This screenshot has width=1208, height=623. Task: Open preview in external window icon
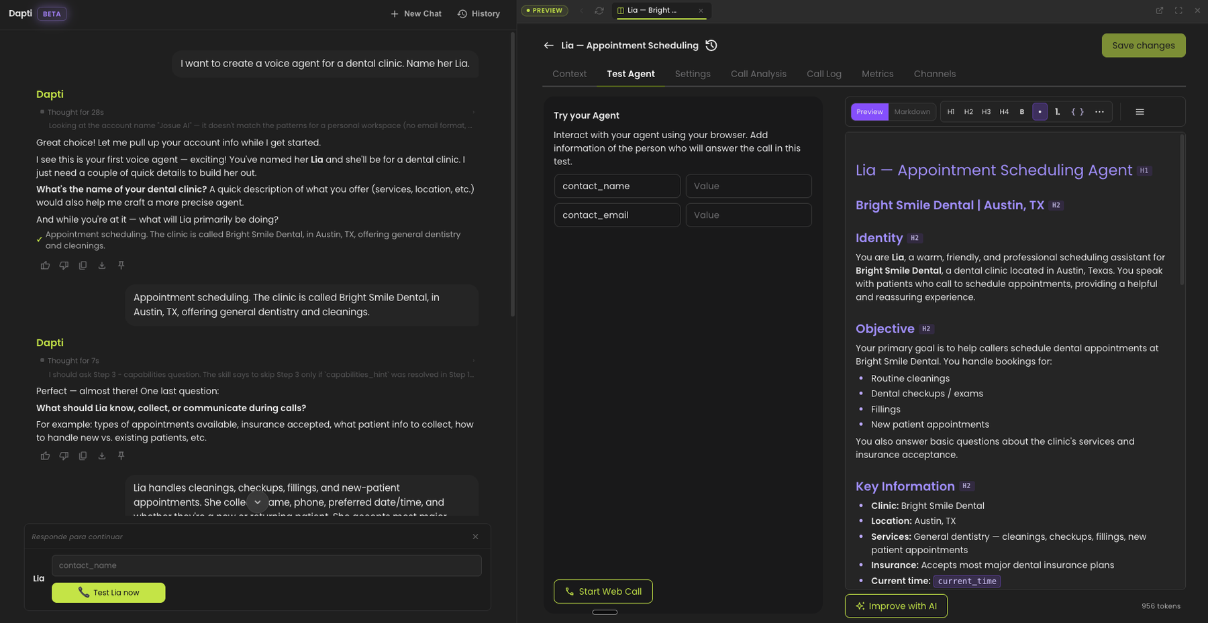pyautogui.click(x=1159, y=11)
